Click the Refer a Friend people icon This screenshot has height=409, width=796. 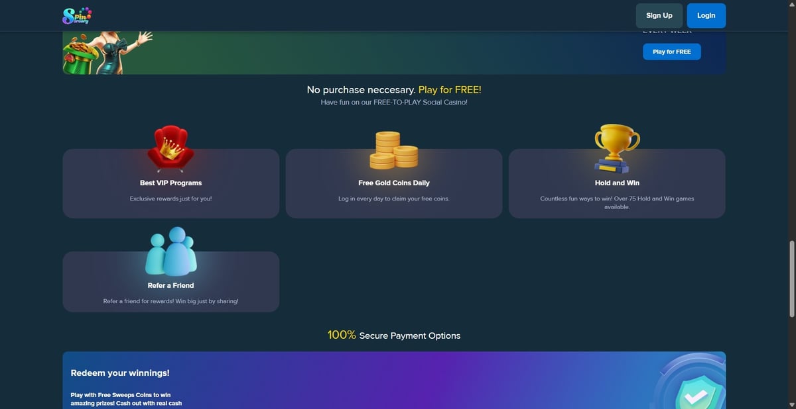(x=170, y=251)
